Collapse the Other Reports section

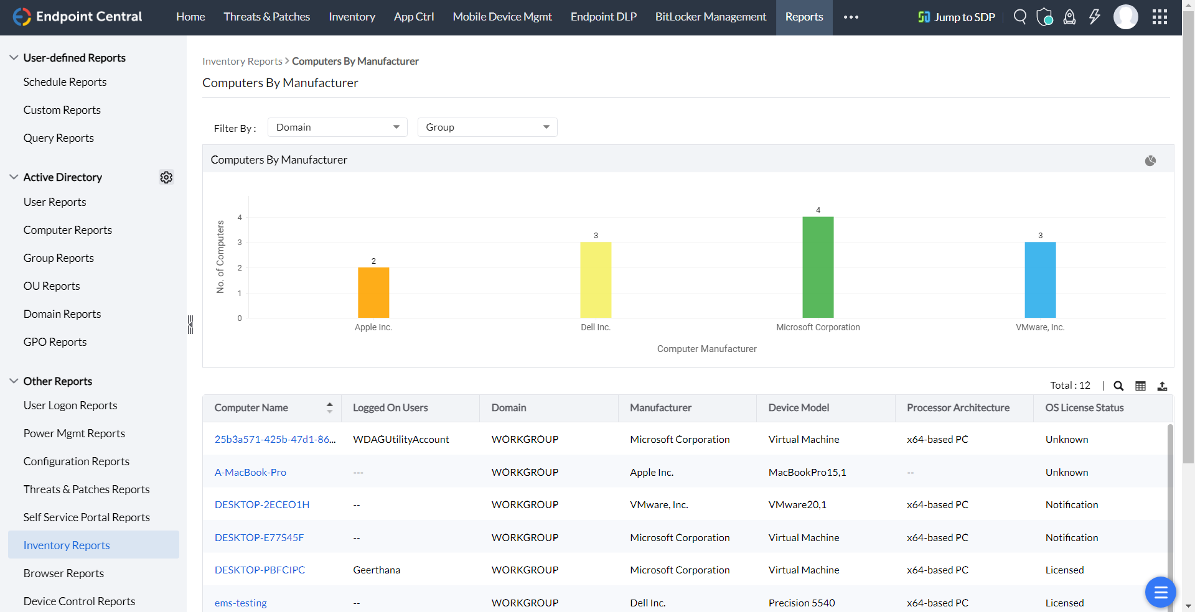click(13, 381)
